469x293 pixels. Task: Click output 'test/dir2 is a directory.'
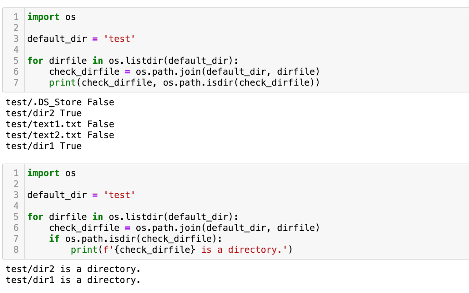pyautogui.click(x=73, y=269)
